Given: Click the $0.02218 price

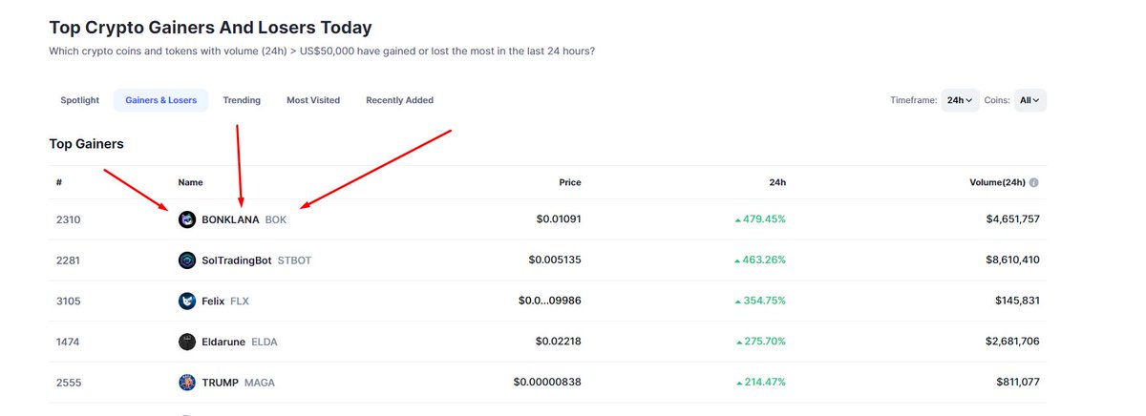Looking at the screenshot, I should coord(559,342).
